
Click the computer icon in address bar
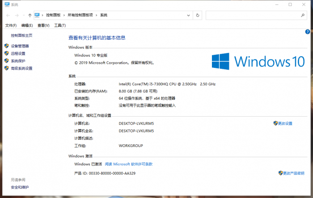point(37,15)
